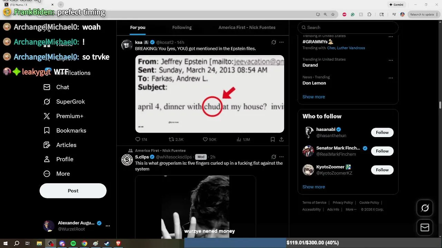Screen dimensions: 442x248
Task: Open SuperGrok in the sidebar
Action: 64,102
